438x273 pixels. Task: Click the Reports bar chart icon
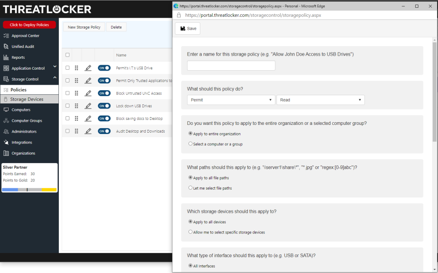coord(6,57)
